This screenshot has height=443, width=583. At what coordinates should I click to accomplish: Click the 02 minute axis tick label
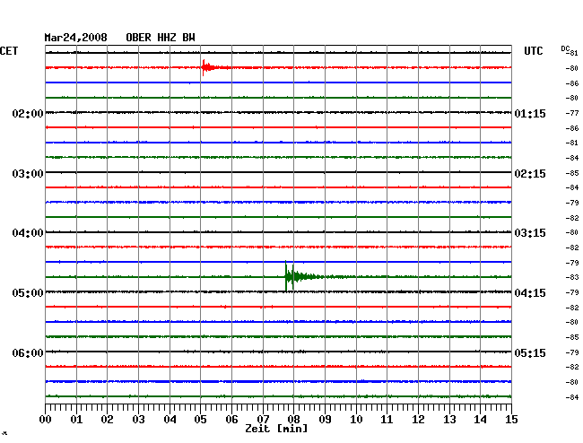107,419
